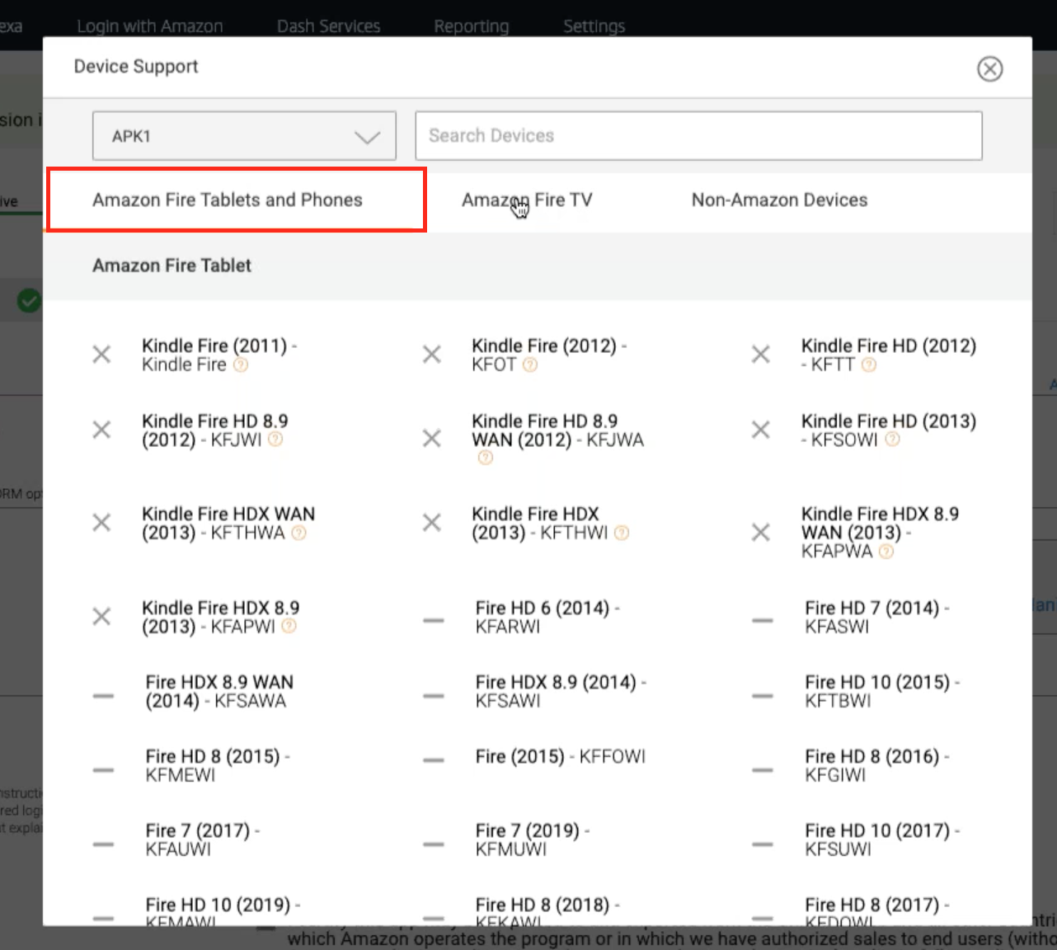1057x950 pixels.
Task: Select Fire HD 8 (2016) - KFGIWI text
Action: (x=877, y=765)
